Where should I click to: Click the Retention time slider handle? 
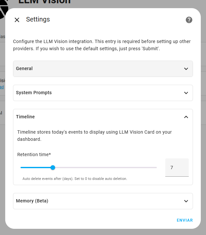pos(53,168)
